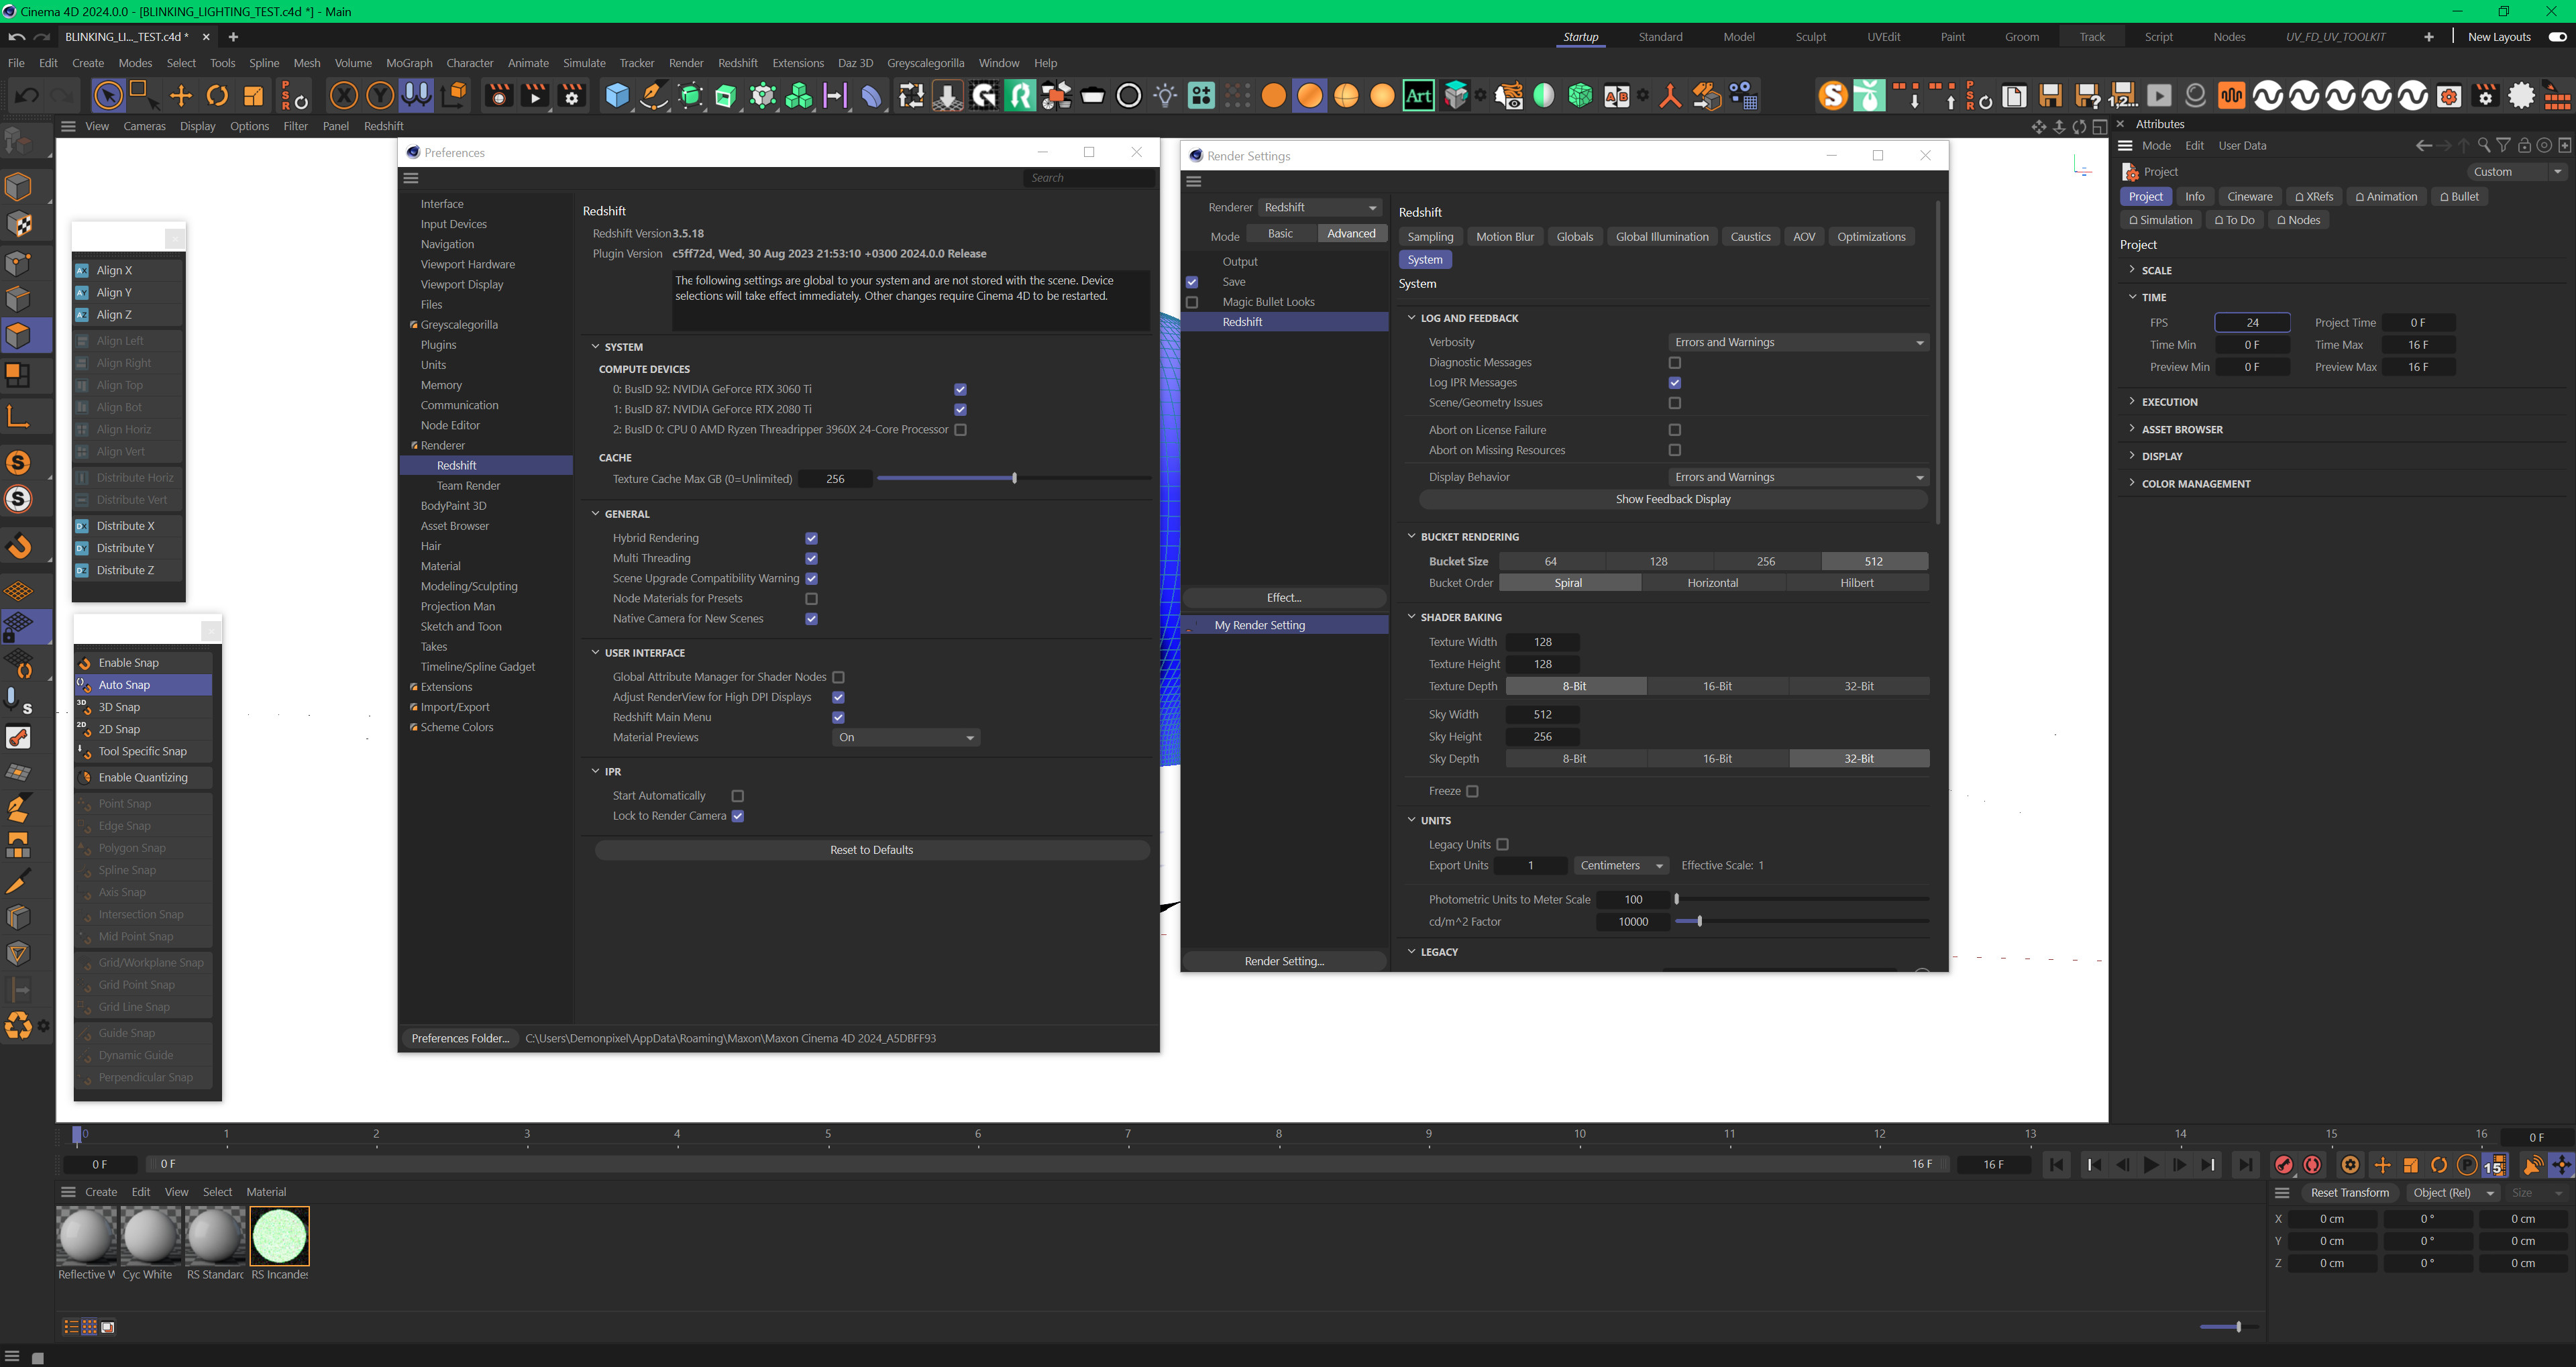Click the Preferences Folder button

point(460,1039)
